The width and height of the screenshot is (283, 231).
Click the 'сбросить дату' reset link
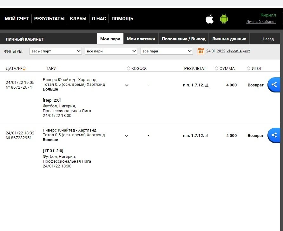pyautogui.click(x=238, y=51)
